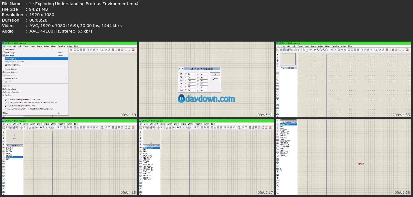The image size is (413, 197).
Task: Select PIN in the 00:05:37 frame graphic styles list
Action: tap(145, 150)
